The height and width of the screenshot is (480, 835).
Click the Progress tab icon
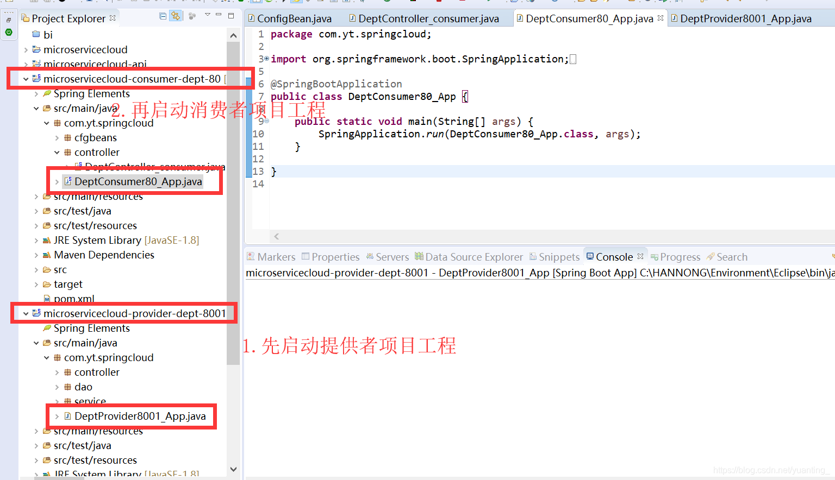655,257
